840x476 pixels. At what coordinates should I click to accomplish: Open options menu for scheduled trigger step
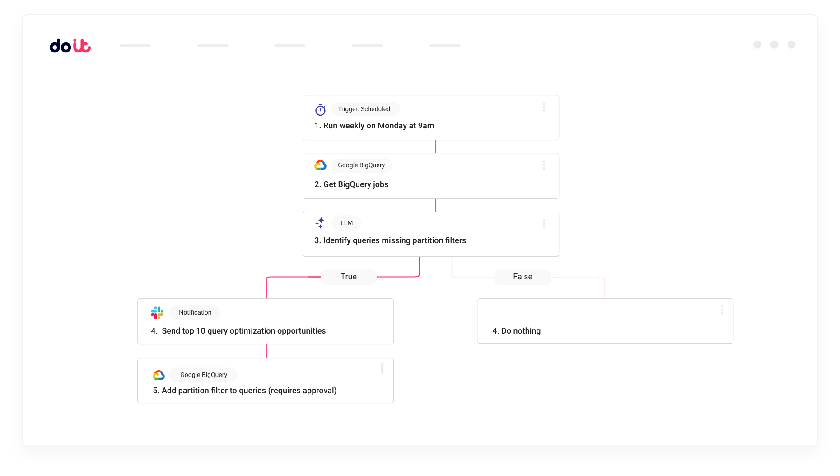(544, 108)
